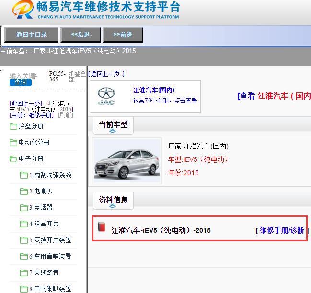The height and width of the screenshot is (293, 311).
Task: Go back with the <<后退 button
Action: pyautogui.click(x=81, y=34)
